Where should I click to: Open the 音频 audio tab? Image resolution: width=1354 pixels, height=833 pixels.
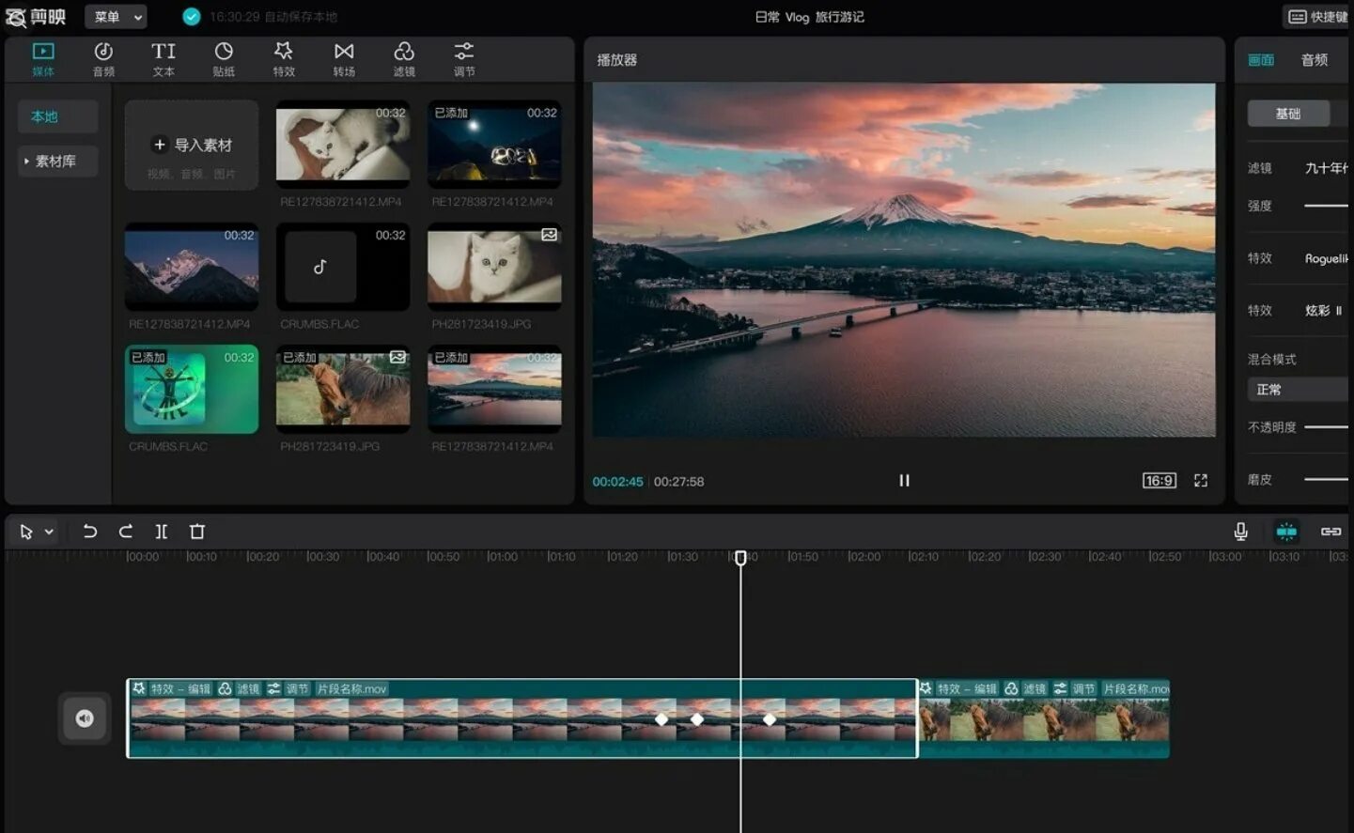click(x=103, y=58)
